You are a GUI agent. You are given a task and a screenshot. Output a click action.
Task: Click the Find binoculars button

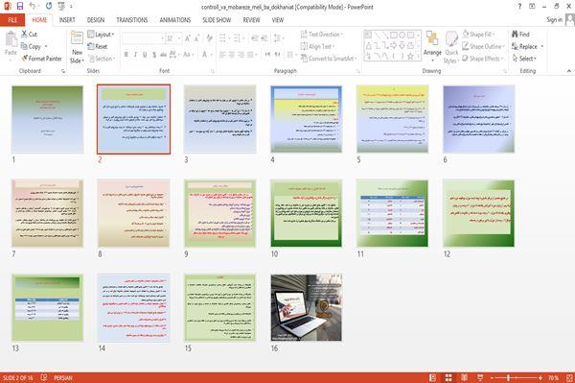click(520, 35)
